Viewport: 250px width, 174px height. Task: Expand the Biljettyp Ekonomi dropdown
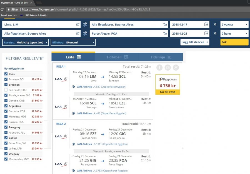73,42
